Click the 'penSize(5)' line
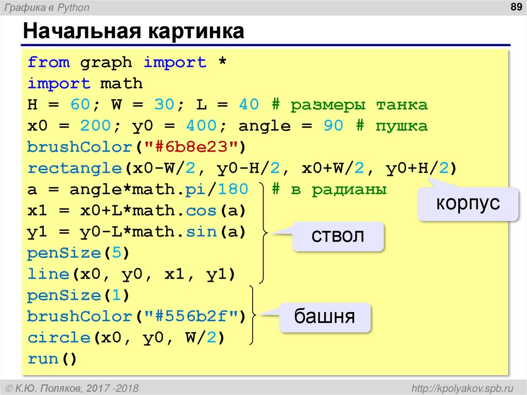 coord(78,253)
